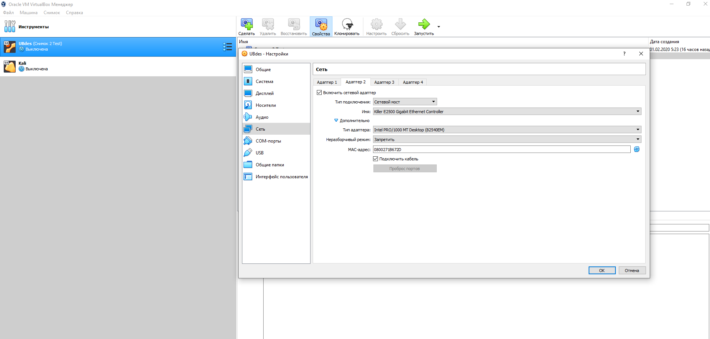Click the Настроить gear toolbar icon
This screenshot has width=710, height=339.
click(376, 24)
